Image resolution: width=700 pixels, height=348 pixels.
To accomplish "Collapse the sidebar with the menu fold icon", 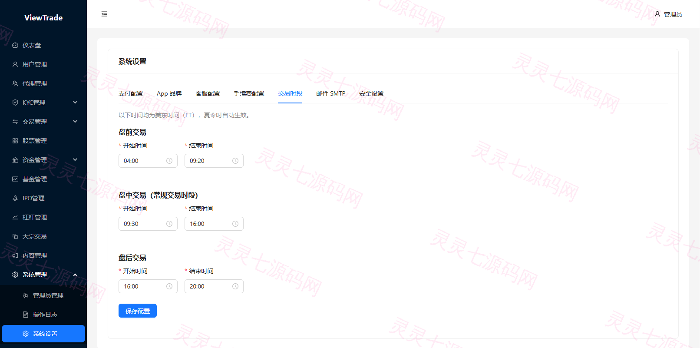I will [x=104, y=14].
